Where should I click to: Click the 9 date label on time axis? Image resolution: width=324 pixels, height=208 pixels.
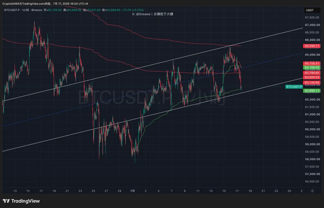click(185, 191)
